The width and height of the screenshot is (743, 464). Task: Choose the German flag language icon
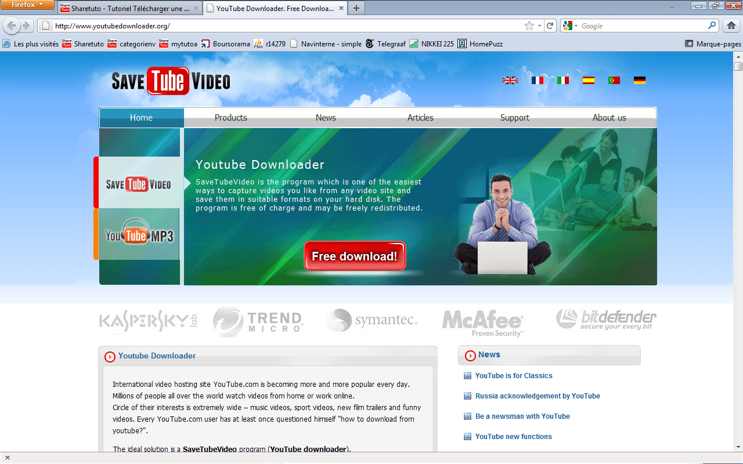(640, 81)
